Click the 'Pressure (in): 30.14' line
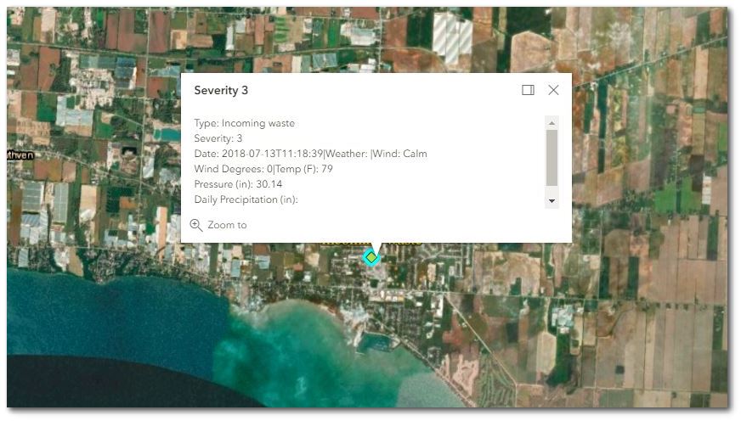The height and width of the screenshot is (421, 741). tap(238, 184)
